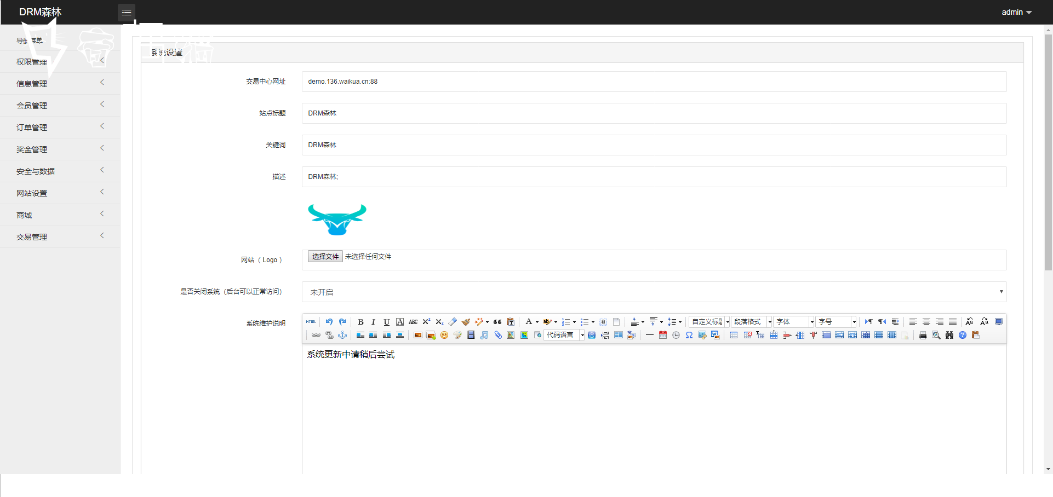
Task: Open the 段落格式 paragraph format dropdown
Action: pyautogui.click(x=751, y=322)
